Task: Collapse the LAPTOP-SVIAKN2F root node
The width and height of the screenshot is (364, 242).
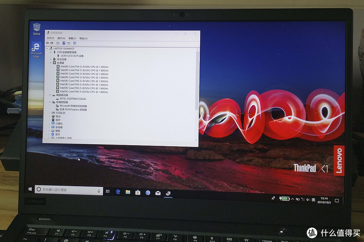Action: [x=48, y=48]
